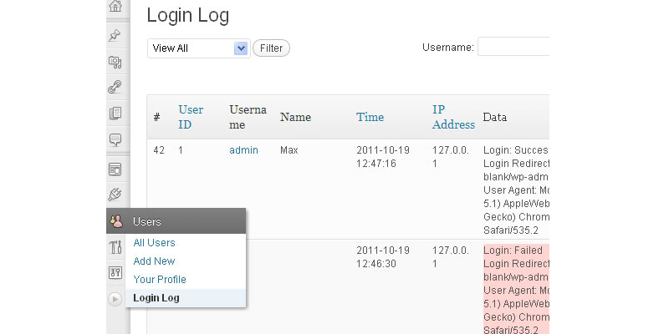Viewport: 669px width, 334px height.
Task: Click the Appearance icon in sidebar
Action: [115, 170]
